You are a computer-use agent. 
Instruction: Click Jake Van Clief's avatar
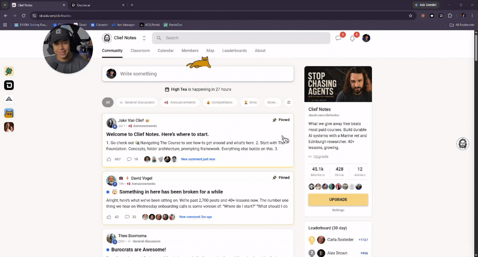(x=111, y=123)
